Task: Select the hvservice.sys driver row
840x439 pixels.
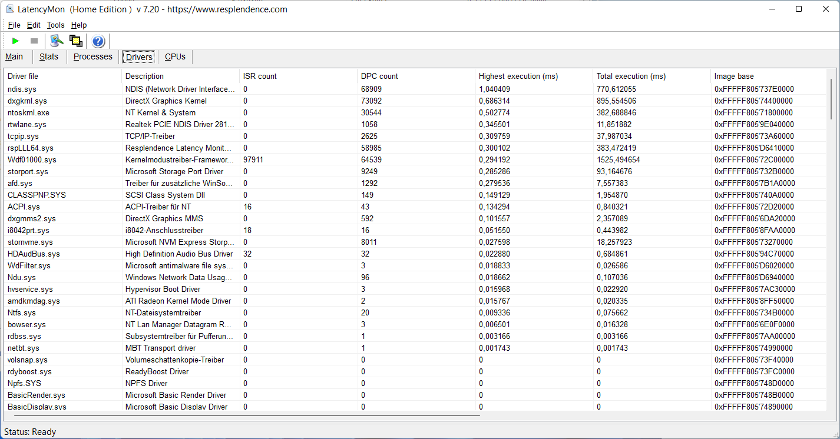Action: point(415,289)
